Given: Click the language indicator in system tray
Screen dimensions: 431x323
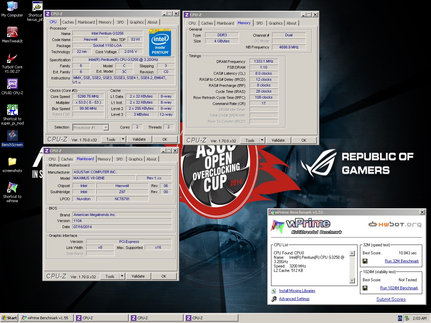Looking at the screenshot, I should (x=400, y=318).
